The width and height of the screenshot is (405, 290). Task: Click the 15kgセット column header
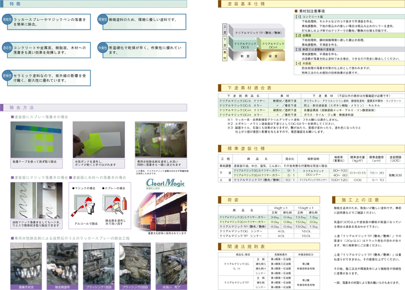click(x=306, y=208)
